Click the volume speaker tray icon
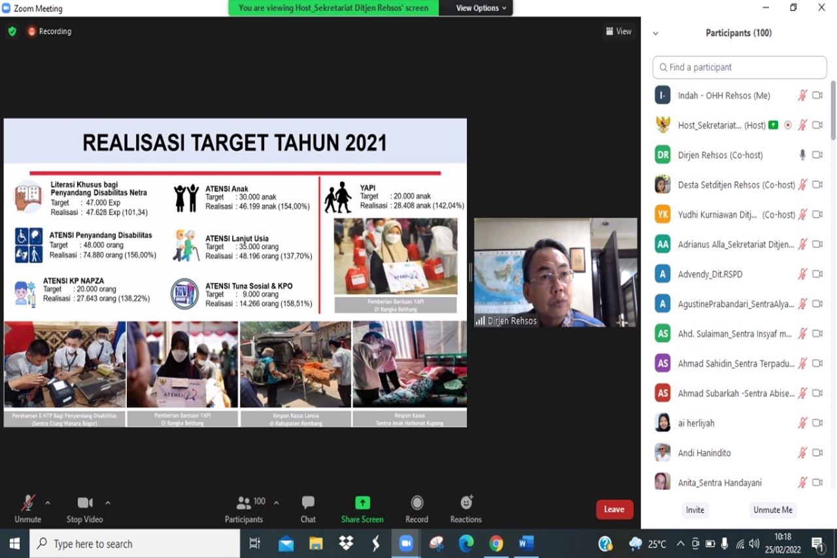837x558 pixels. [755, 544]
